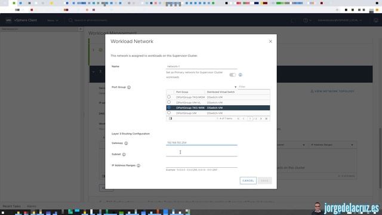Select DPortGroup-VM-VL radio button
The width and height of the screenshot is (382, 215).
point(169,102)
